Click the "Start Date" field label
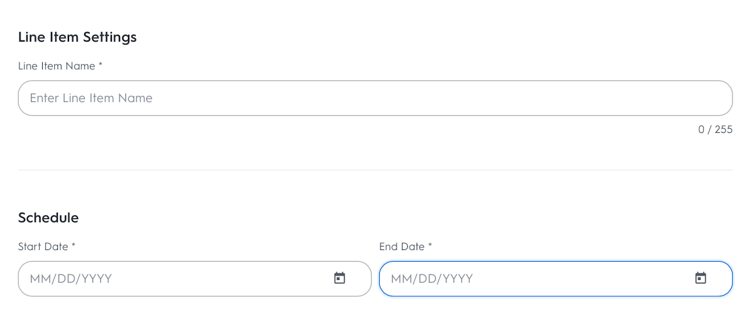This screenshot has width=749, height=332. (x=43, y=247)
